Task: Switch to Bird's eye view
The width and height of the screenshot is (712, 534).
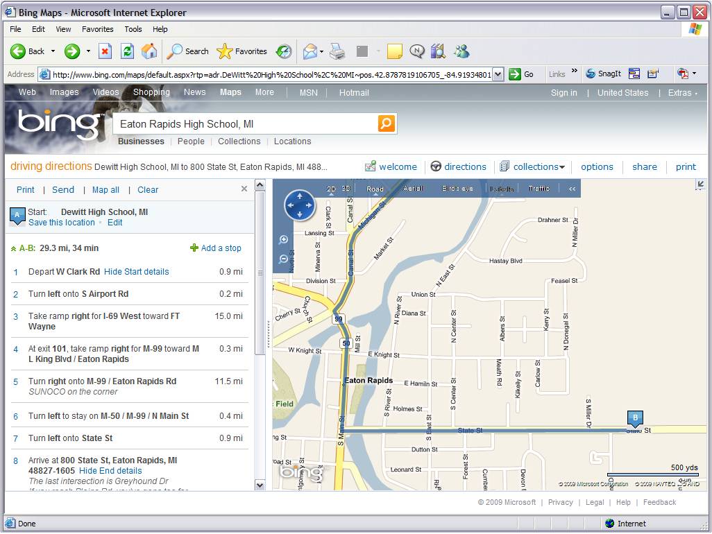Action: 457,188
